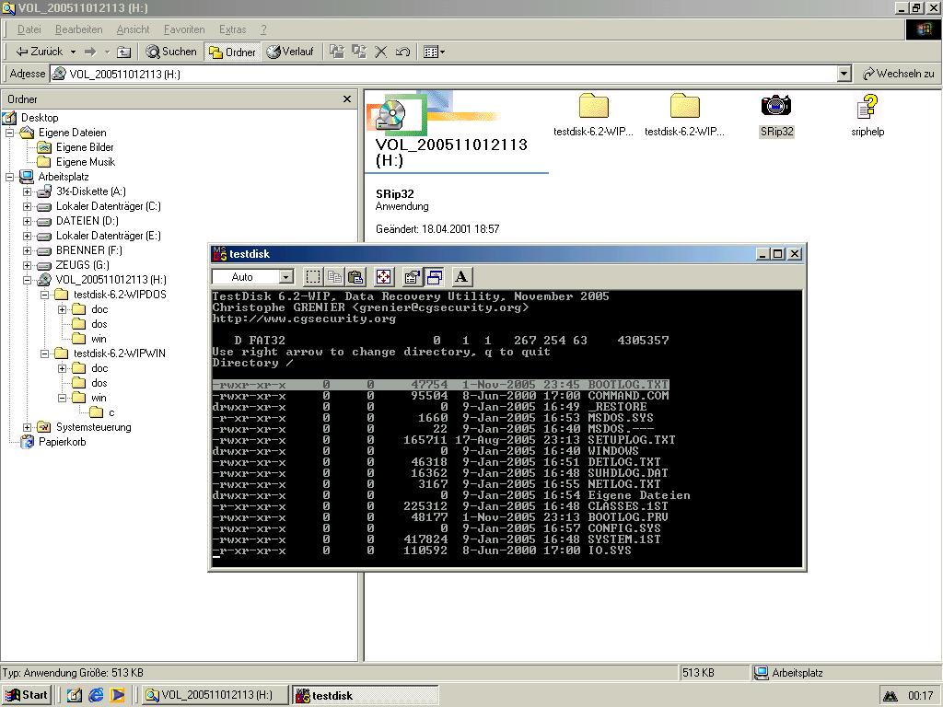
Task: Expand the BRENNER (F:) node
Action: coord(27,250)
